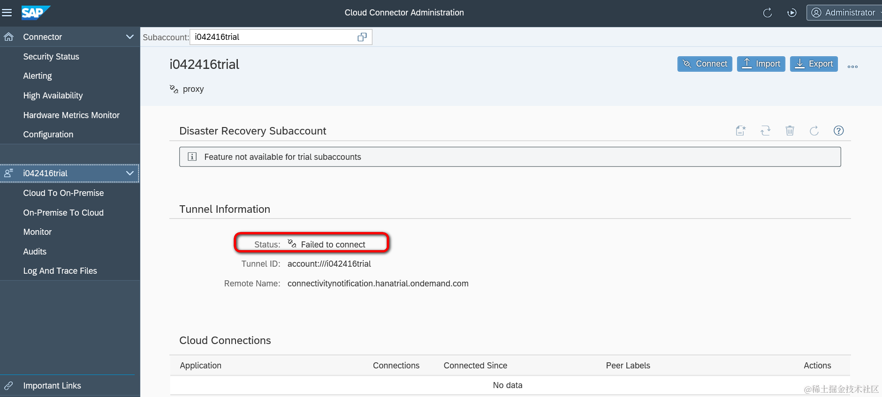
Task: Click the Export button
Action: pos(814,64)
